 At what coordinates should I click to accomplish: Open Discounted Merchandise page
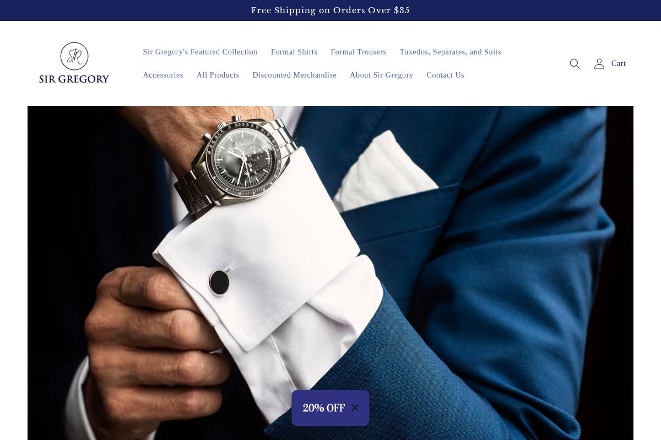tap(294, 75)
